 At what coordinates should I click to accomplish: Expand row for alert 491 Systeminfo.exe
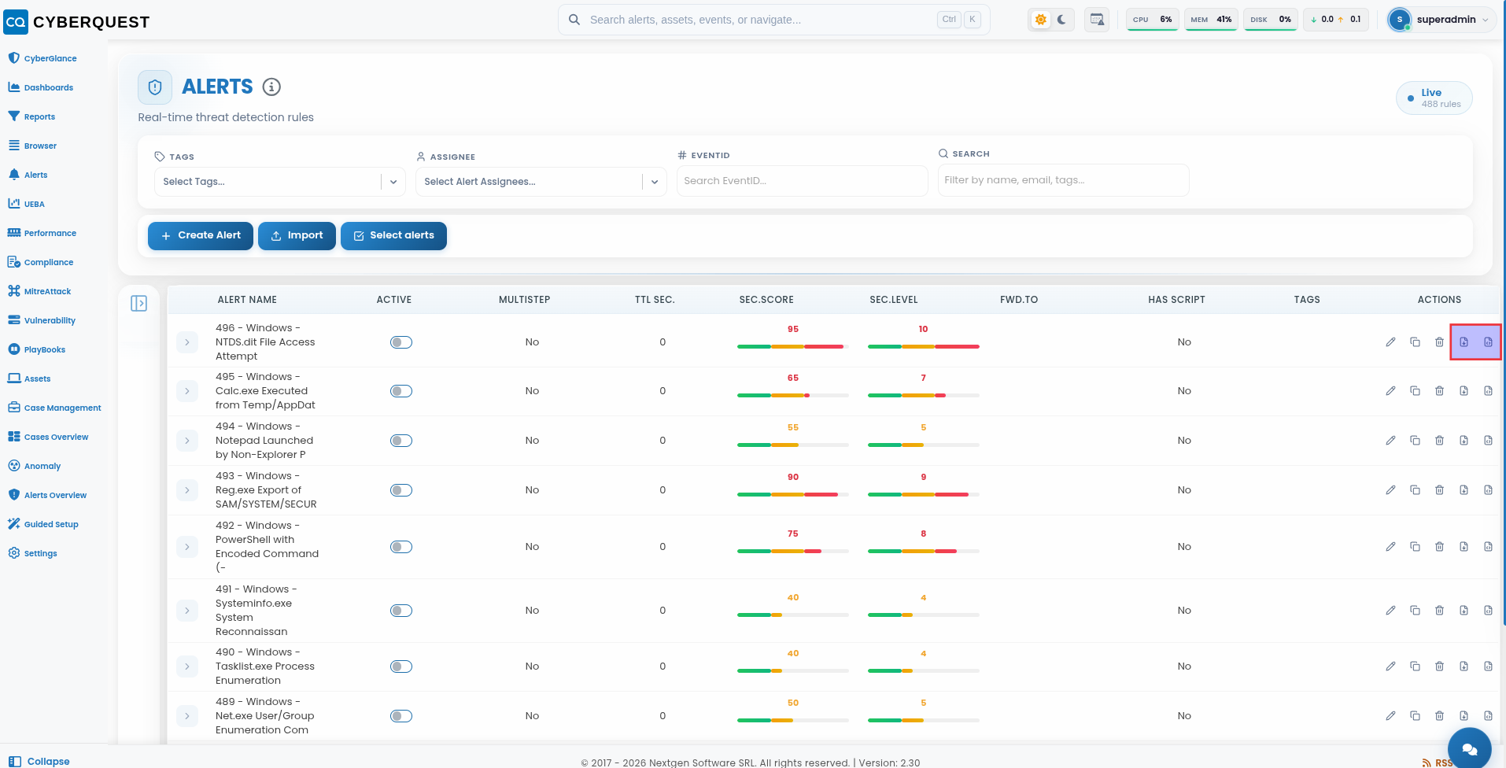click(187, 611)
